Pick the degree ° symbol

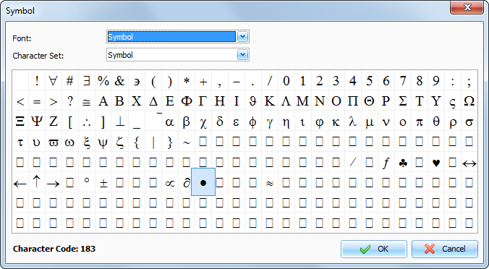(x=87, y=183)
